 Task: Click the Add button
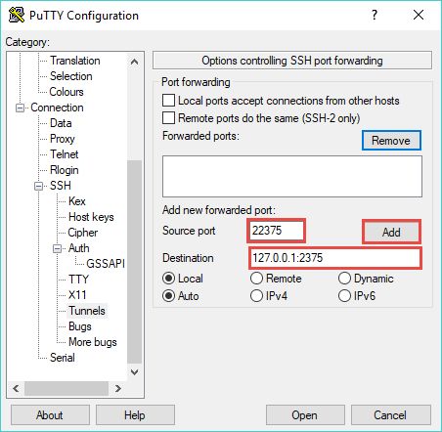click(x=391, y=232)
